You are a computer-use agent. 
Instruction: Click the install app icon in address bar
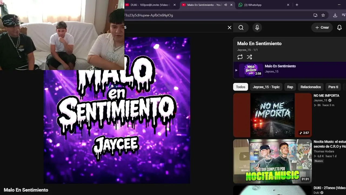(x=315, y=15)
